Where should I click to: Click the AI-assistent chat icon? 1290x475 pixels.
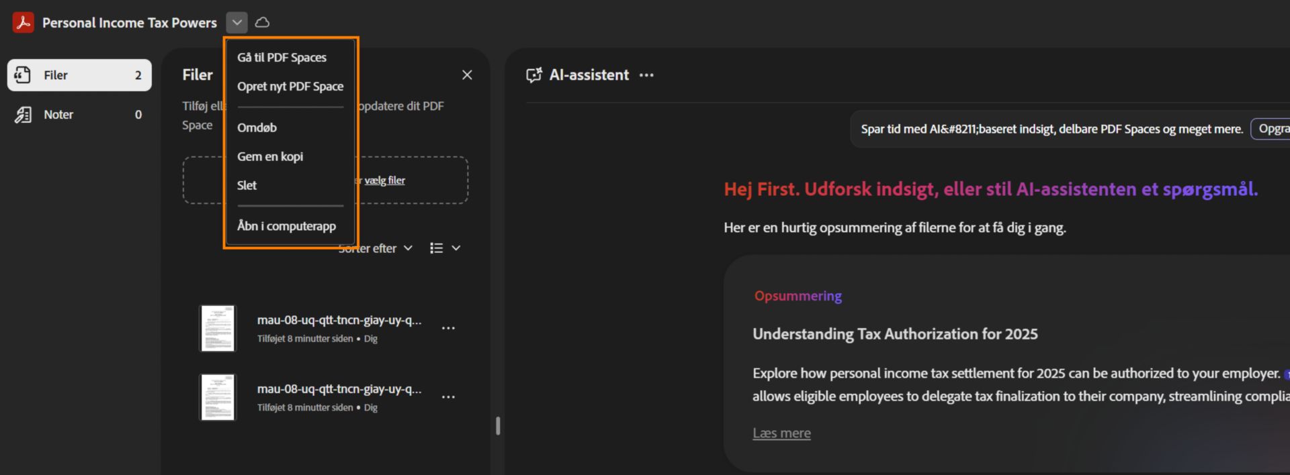click(x=534, y=75)
